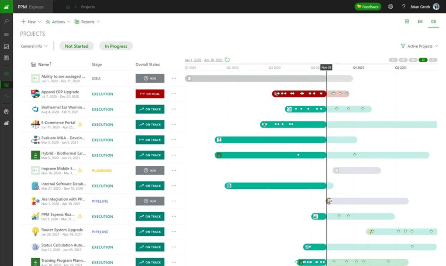Click the Nov 03 current date marker
Viewport: 446px width, 266px height.
tap(326, 67)
